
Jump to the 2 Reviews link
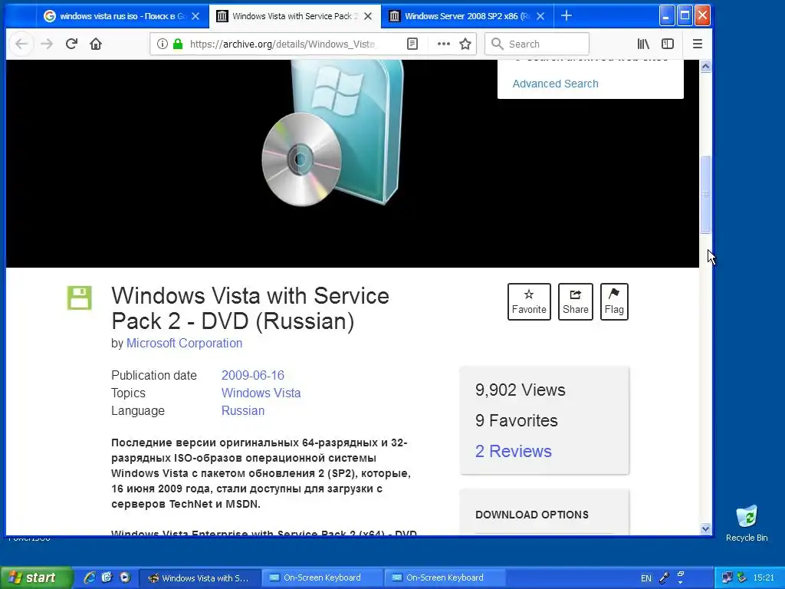coord(513,451)
